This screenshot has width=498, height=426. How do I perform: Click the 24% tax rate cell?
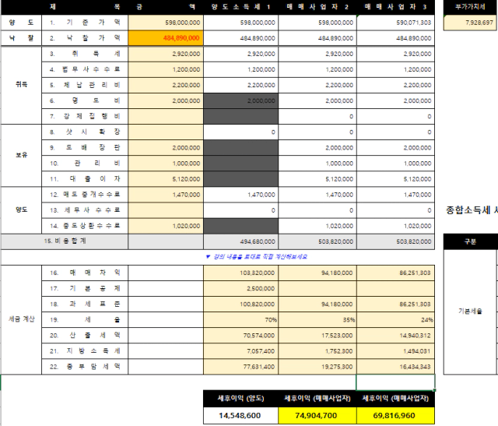tap(396, 320)
